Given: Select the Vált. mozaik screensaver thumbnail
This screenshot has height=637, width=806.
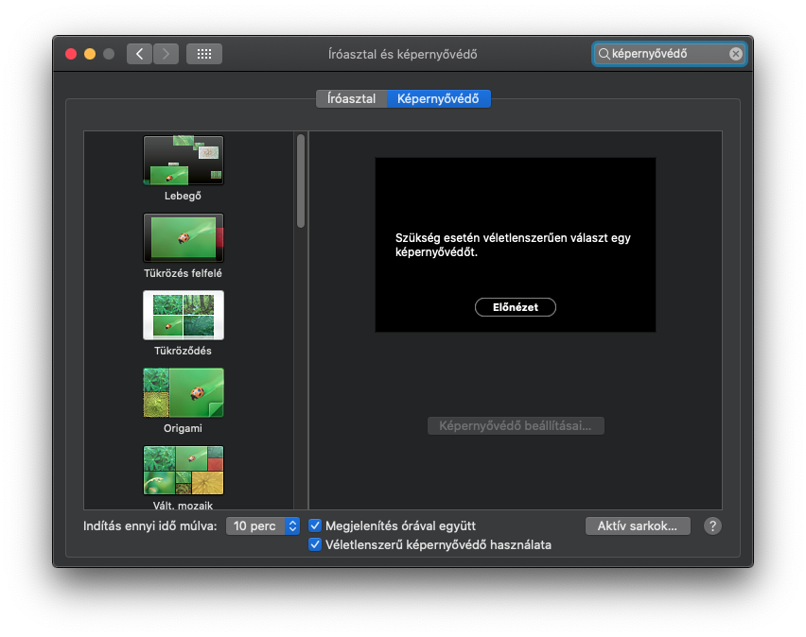Looking at the screenshot, I should pos(184,471).
